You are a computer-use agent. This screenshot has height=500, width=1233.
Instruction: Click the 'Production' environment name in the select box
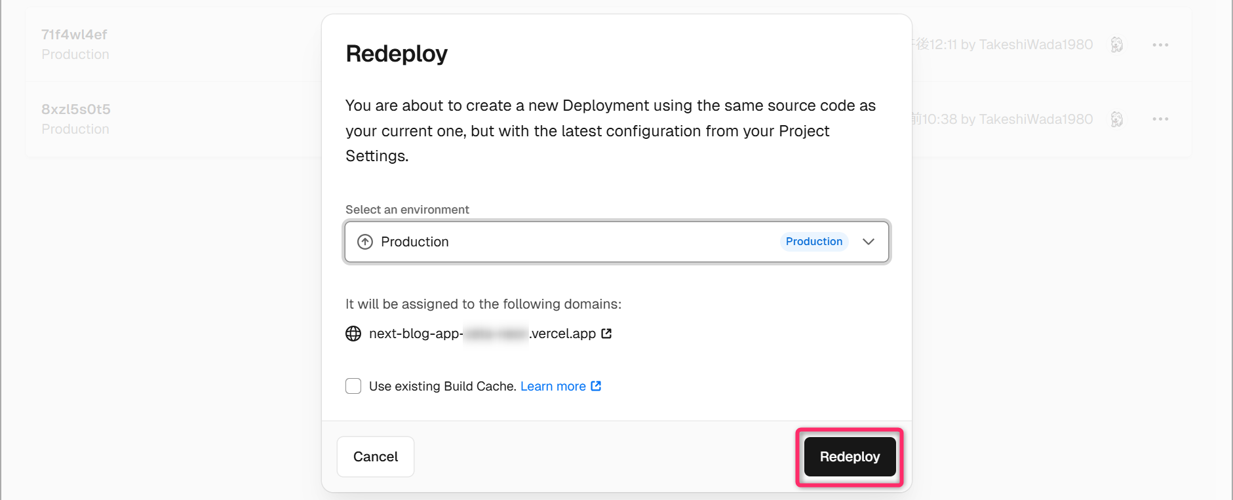(x=415, y=242)
